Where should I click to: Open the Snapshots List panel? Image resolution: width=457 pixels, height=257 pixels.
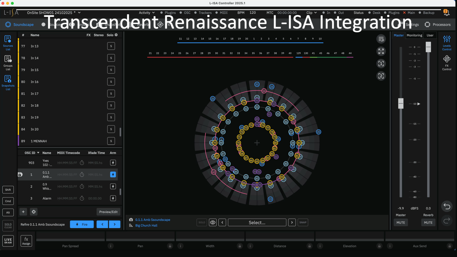(8, 82)
